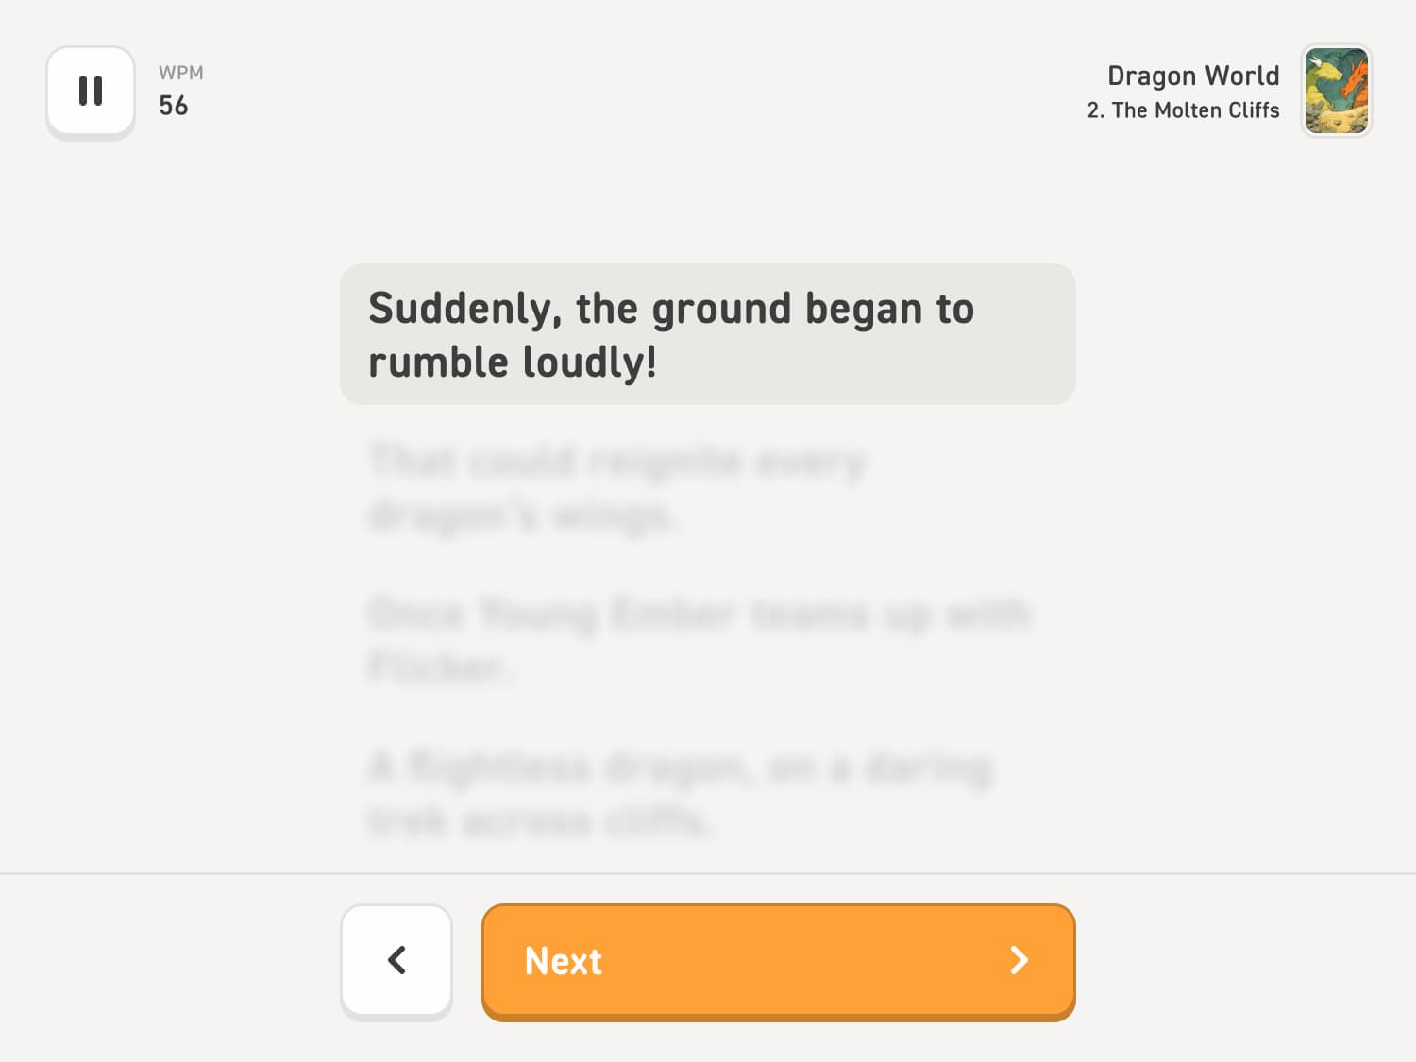Screen dimensions: 1416x1062
Task: Click blurred line starting with That could reignite
Action: pos(615,462)
